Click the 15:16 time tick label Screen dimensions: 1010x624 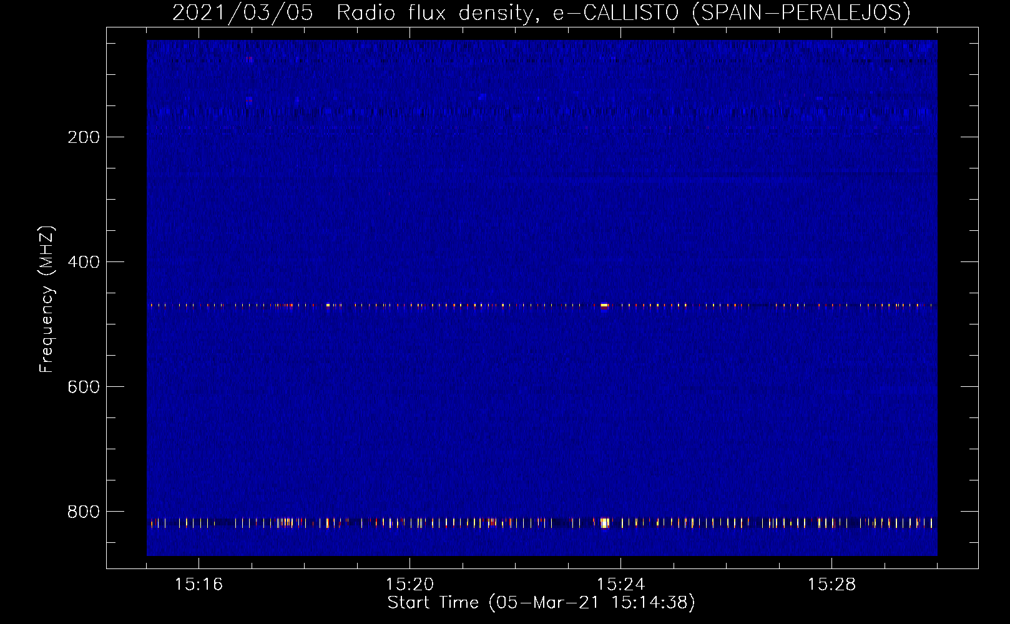pyautogui.click(x=199, y=585)
